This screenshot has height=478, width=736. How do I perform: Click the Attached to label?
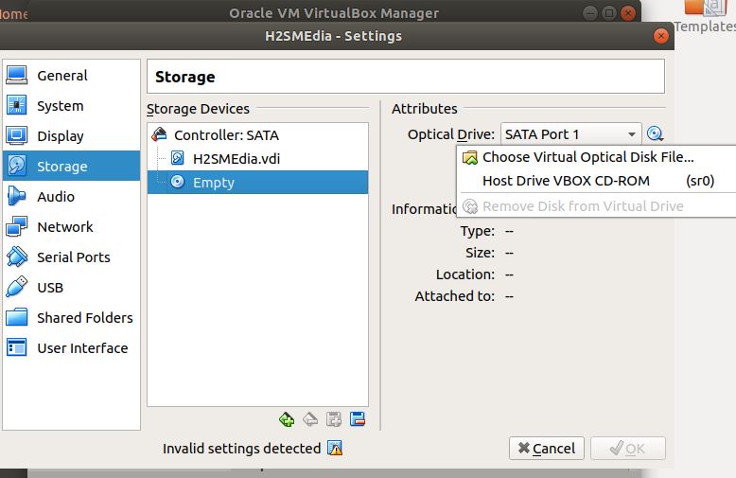454,296
